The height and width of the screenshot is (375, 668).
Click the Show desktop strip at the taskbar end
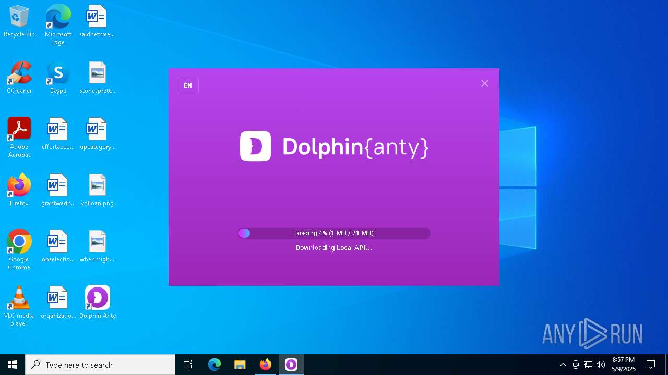[x=666, y=365]
